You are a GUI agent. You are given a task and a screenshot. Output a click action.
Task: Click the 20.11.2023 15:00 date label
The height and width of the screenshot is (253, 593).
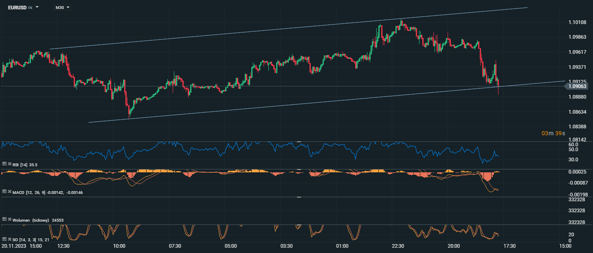21,246
